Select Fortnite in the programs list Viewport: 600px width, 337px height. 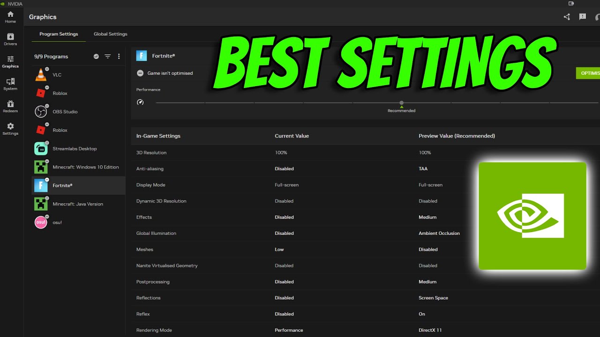coord(78,185)
